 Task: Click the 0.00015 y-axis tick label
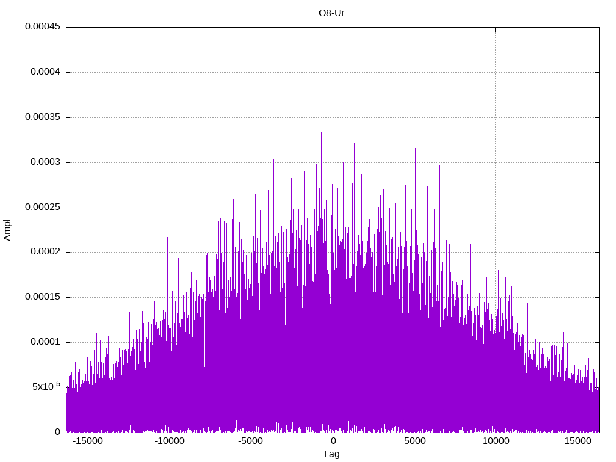[x=43, y=297]
